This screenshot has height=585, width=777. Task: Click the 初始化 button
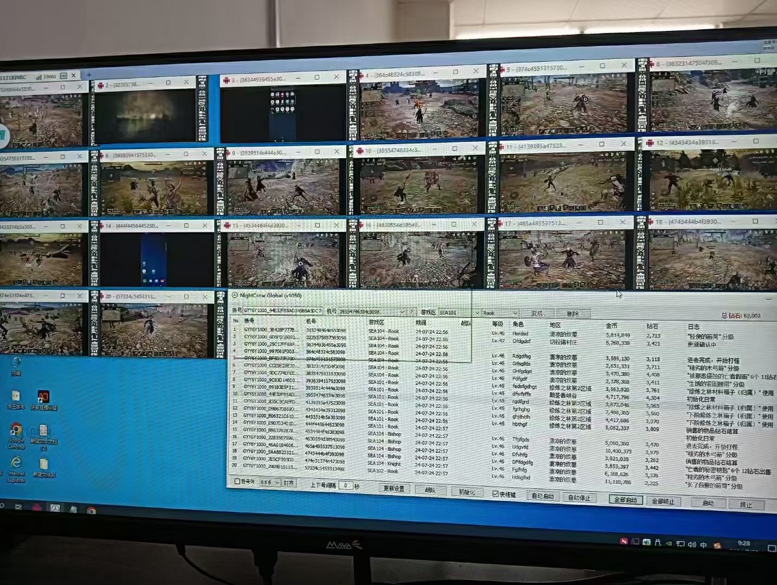click(x=467, y=492)
